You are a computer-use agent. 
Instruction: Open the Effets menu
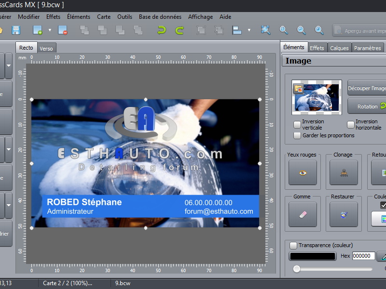53,17
